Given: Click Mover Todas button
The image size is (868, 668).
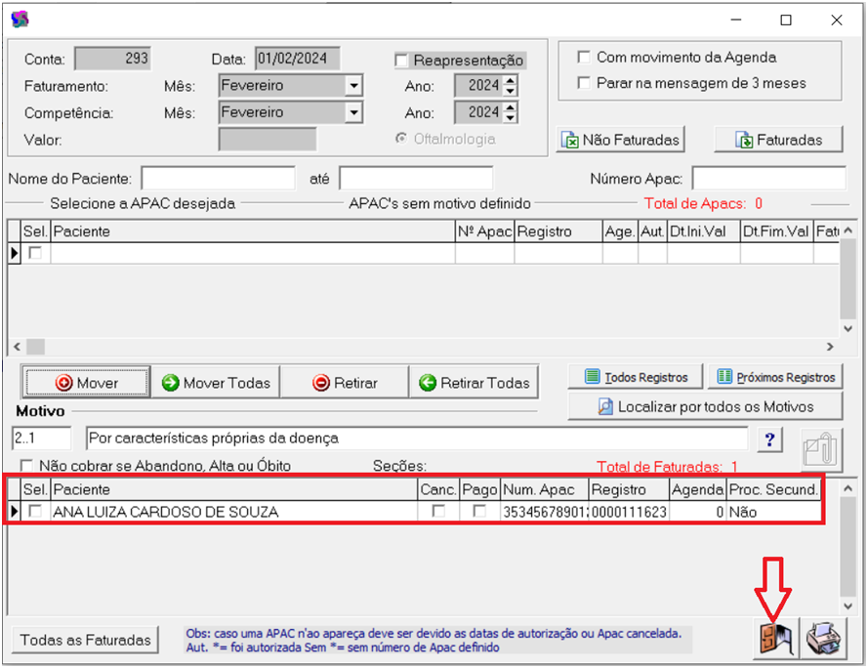Looking at the screenshot, I should pyautogui.click(x=218, y=383).
